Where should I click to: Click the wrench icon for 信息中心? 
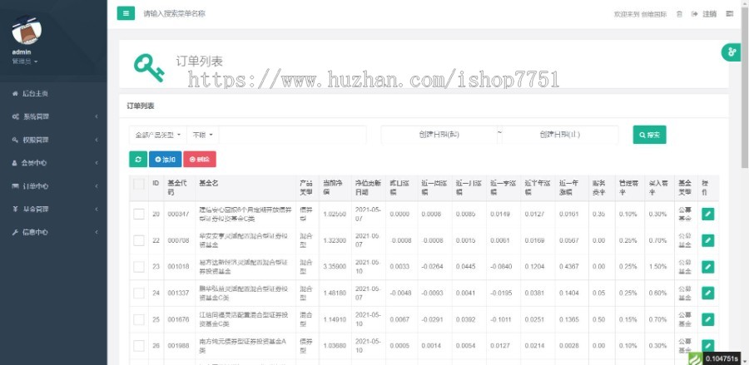coord(15,232)
